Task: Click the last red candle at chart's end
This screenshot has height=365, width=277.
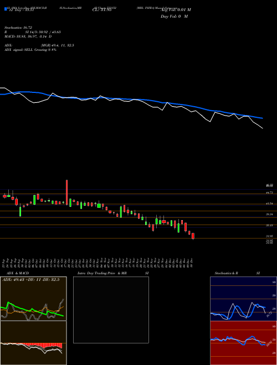Action: click(x=193, y=236)
